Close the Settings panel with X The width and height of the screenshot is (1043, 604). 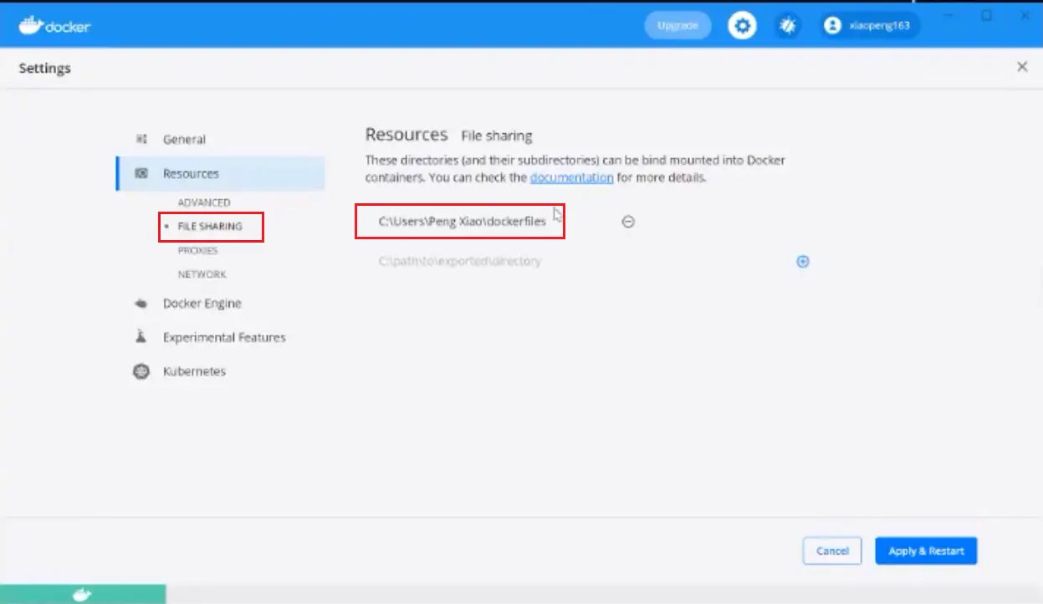click(x=1022, y=67)
